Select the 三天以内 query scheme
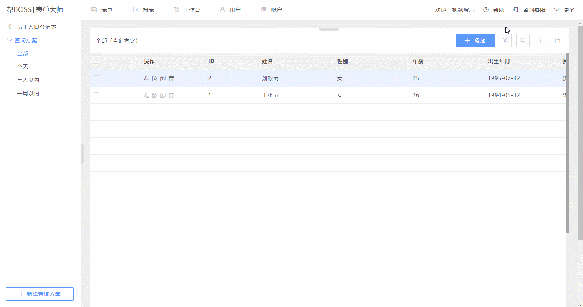Image resolution: width=583 pixels, height=307 pixels. point(28,80)
